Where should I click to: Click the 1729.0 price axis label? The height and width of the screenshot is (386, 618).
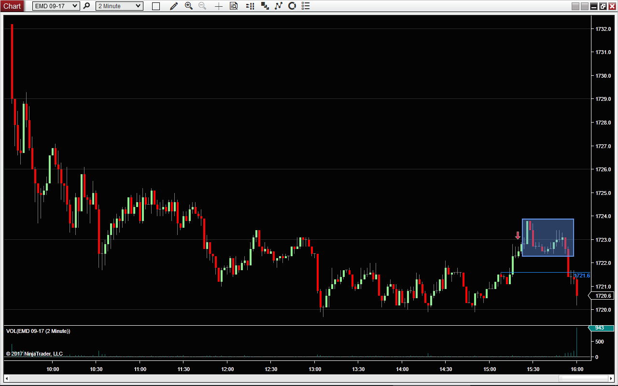[x=604, y=99]
